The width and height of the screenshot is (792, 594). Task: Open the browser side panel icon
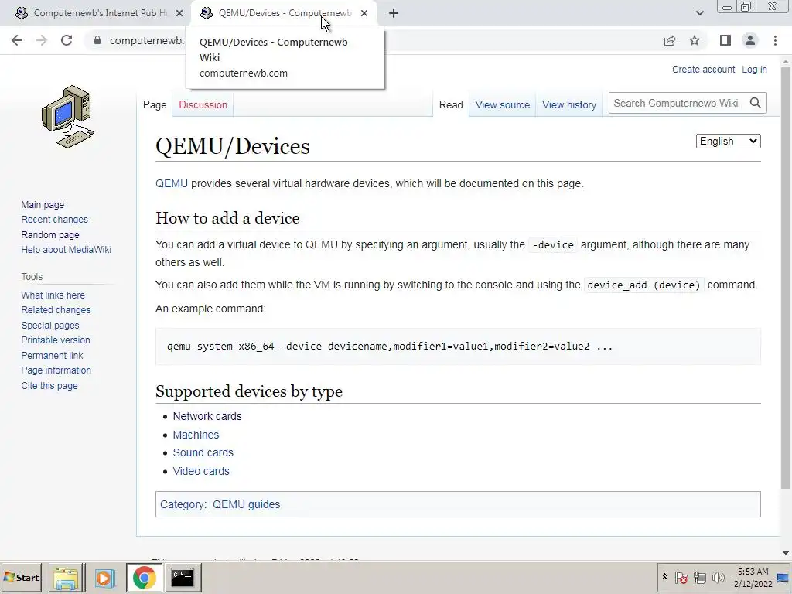tap(725, 40)
